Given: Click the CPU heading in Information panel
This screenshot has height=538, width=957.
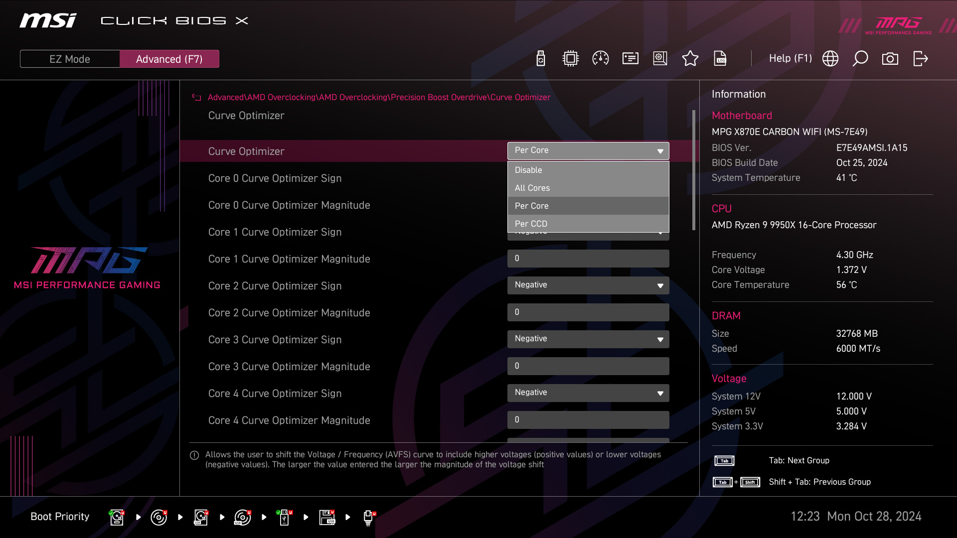Looking at the screenshot, I should point(721,209).
